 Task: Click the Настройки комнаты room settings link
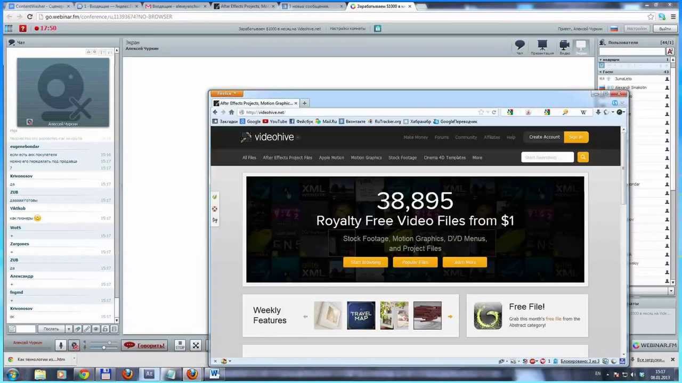pyautogui.click(x=347, y=29)
